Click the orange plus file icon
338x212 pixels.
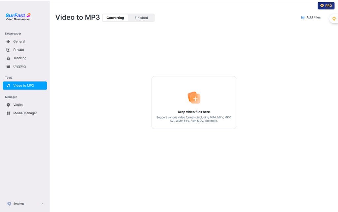coord(194,98)
